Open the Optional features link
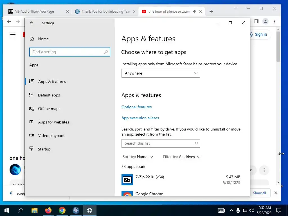The image size is (288, 216). tap(136, 107)
